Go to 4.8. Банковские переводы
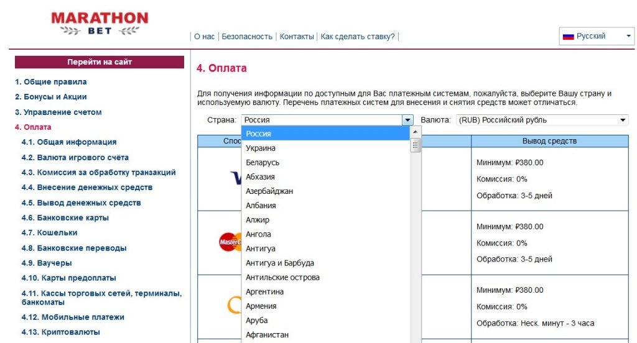Image resolution: width=637 pixels, height=343 pixels. (x=74, y=248)
